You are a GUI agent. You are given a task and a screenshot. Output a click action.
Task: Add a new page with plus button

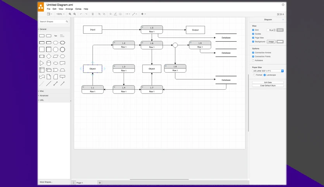100,183
